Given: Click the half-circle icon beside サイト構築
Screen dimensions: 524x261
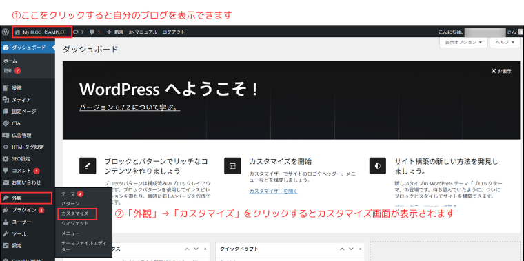Looking at the screenshot, I should pyautogui.click(x=378, y=166).
